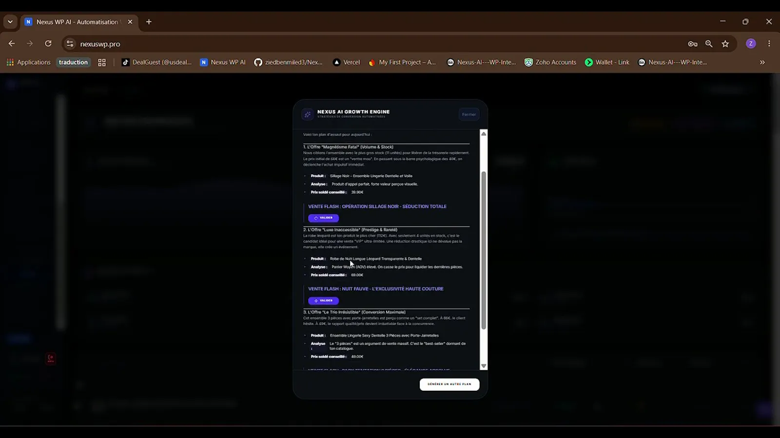Reload the nexuswp.pro page
Viewport: 780px width, 438px height.
pos(48,44)
